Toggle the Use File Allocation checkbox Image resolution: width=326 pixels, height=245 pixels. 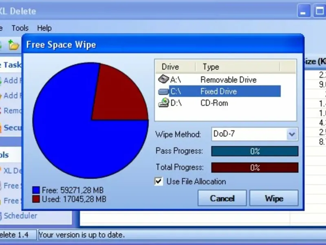pyautogui.click(x=159, y=181)
